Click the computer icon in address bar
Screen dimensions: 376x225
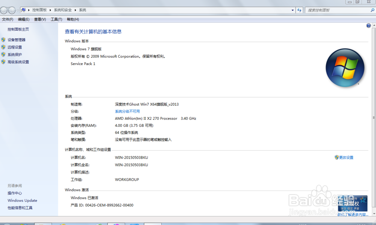(x=23, y=10)
